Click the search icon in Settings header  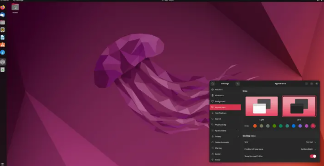pos(213,83)
